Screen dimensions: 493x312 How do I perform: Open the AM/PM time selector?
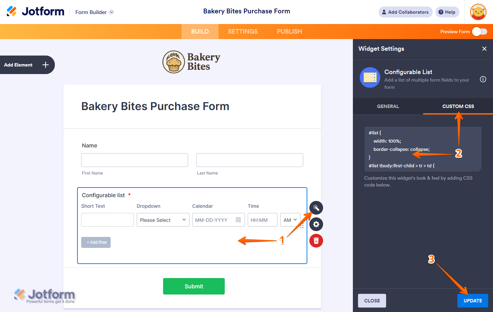[x=290, y=220]
